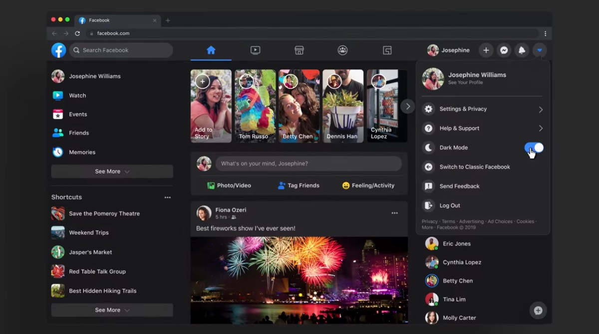
Task: Click the Create plus icon in header
Action: coord(486,50)
